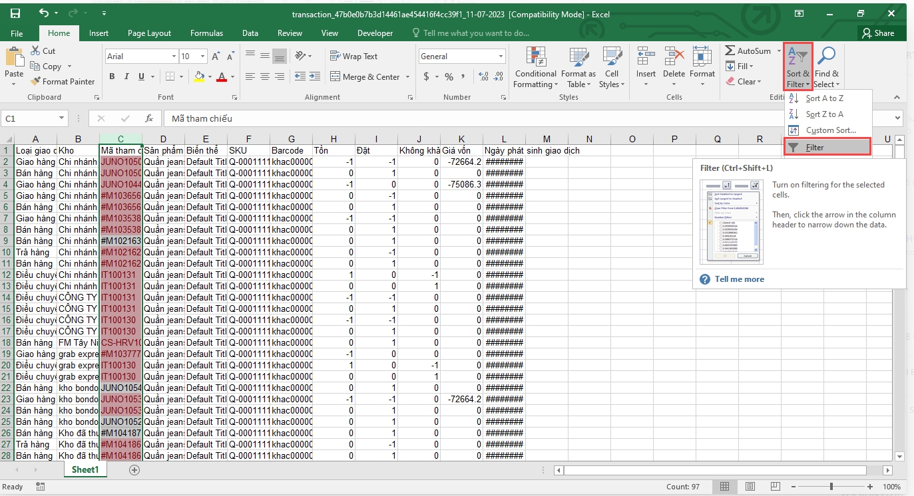Image resolution: width=914 pixels, height=496 pixels.
Task: Click the Format Painter icon
Action: coord(36,82)
